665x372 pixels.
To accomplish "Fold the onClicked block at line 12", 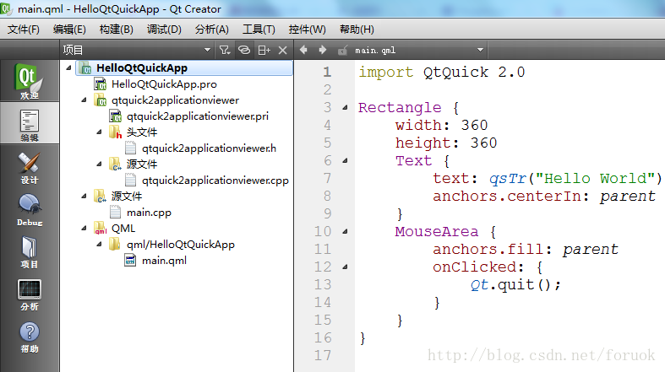I will 346,267.
